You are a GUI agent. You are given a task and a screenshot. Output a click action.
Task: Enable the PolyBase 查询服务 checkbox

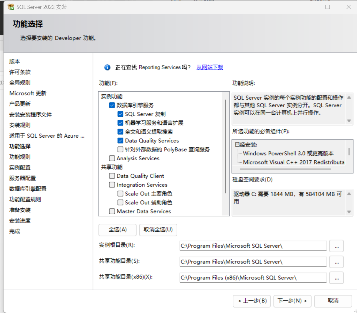pyautogui.click(x=120, y=149)
